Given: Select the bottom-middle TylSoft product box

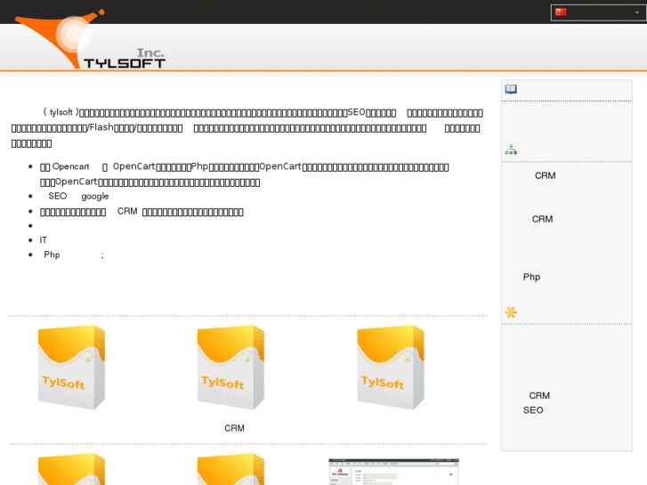Looking at the screenshot, I should pyautogui.click(x=230, y=469).
